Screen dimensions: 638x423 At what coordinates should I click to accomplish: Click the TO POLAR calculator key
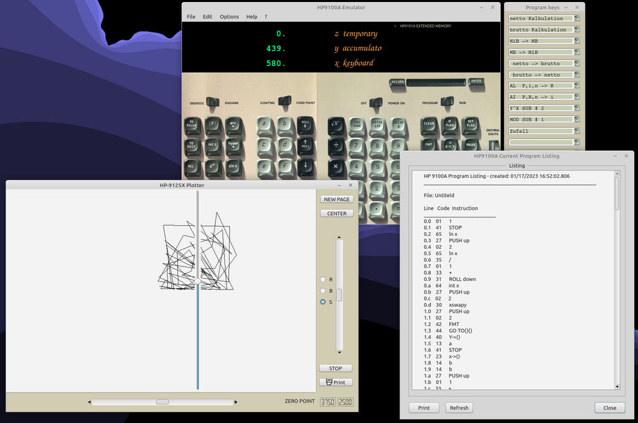(192, 125)
